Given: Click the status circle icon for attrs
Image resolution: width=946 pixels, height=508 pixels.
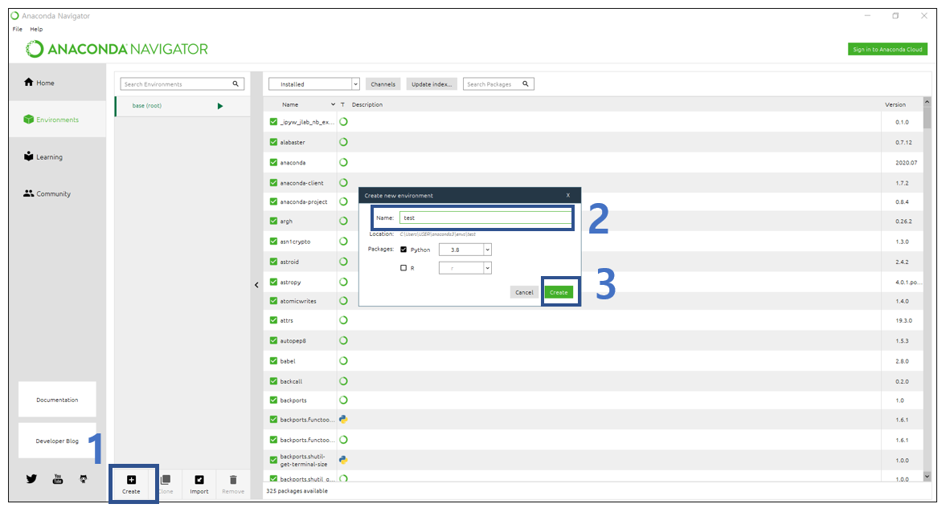Looking at the screenshot, I should pyautogui.click(x=343, y=320).
